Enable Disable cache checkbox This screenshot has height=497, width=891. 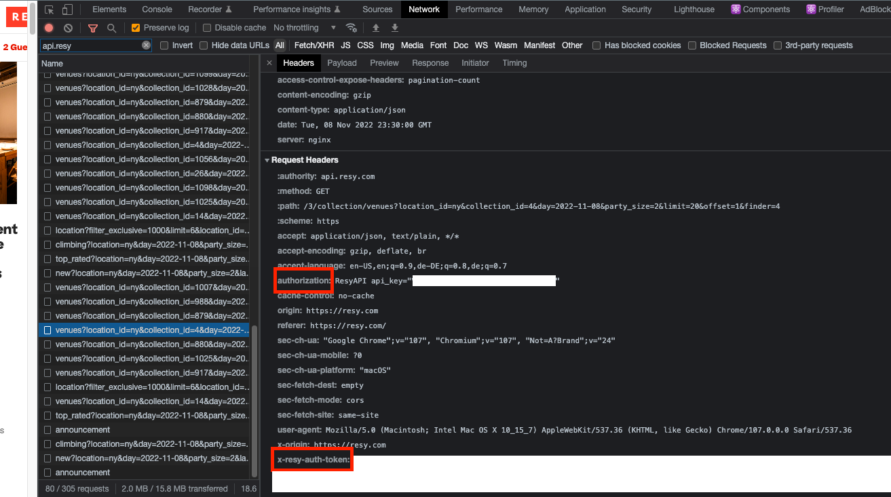pos(206,28)
